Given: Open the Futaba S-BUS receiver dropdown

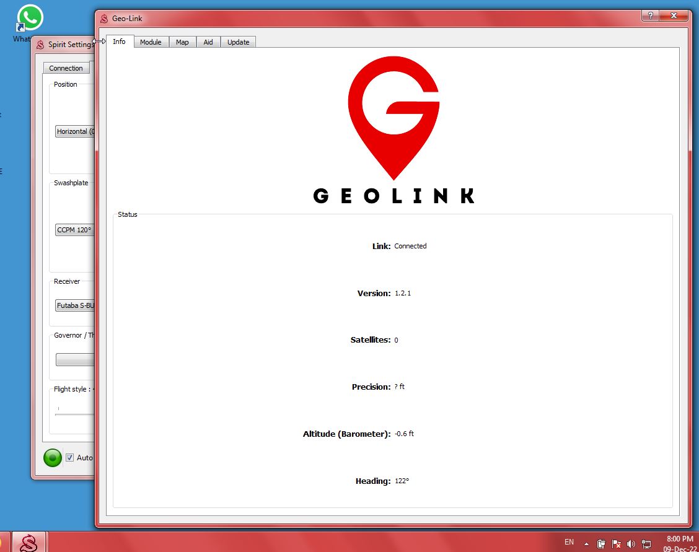Looking at the screenshot, I should [74, 305].
